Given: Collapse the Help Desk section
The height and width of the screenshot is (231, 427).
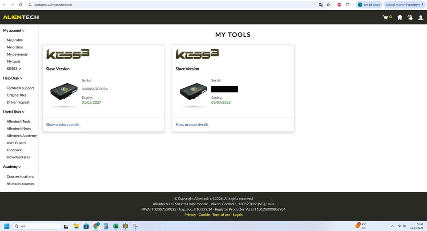Looking at the screenshot, I should point(12,78).
